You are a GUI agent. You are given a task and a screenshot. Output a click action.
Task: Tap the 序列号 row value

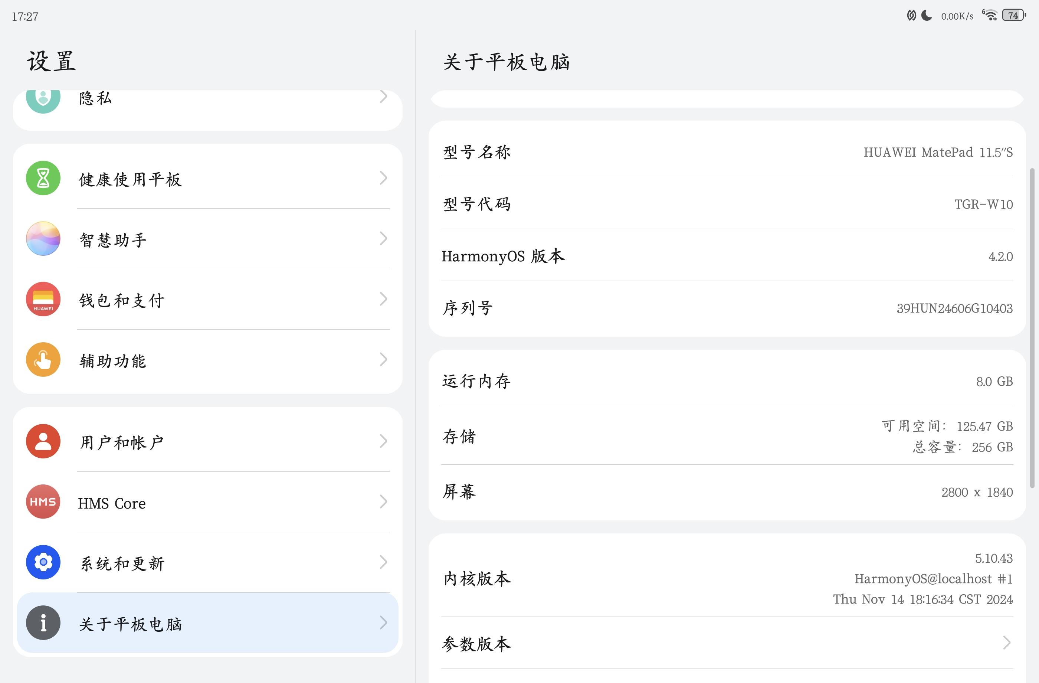point(954,308)
